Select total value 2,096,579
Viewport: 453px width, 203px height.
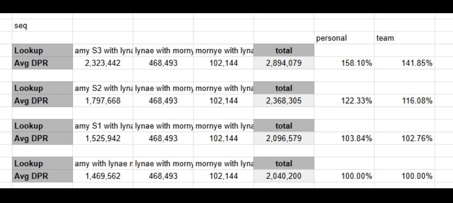click(284, 138)
